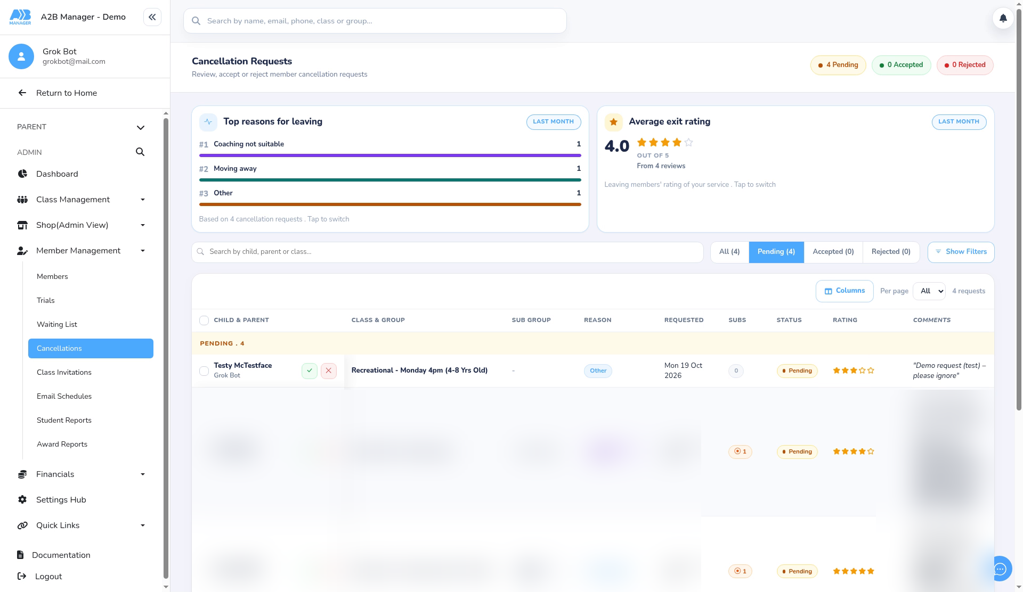This screenshot has height=592, width=1023.
Task: Click the Documentation file icon
Action: [x=20, y=555]
